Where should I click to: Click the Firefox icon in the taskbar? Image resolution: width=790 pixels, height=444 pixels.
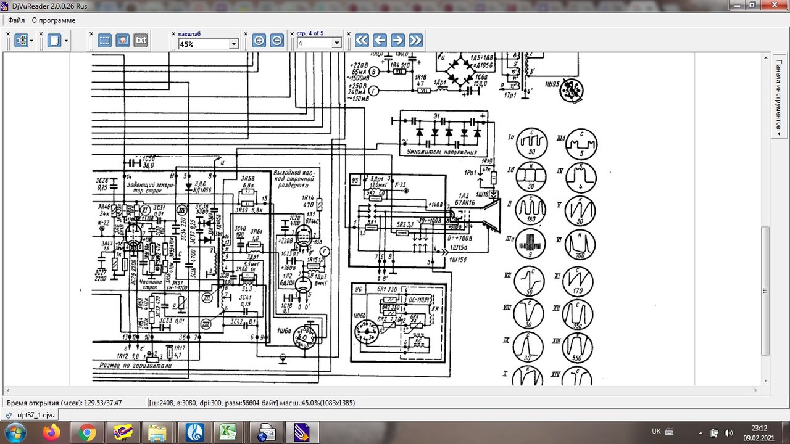[51, 432]
